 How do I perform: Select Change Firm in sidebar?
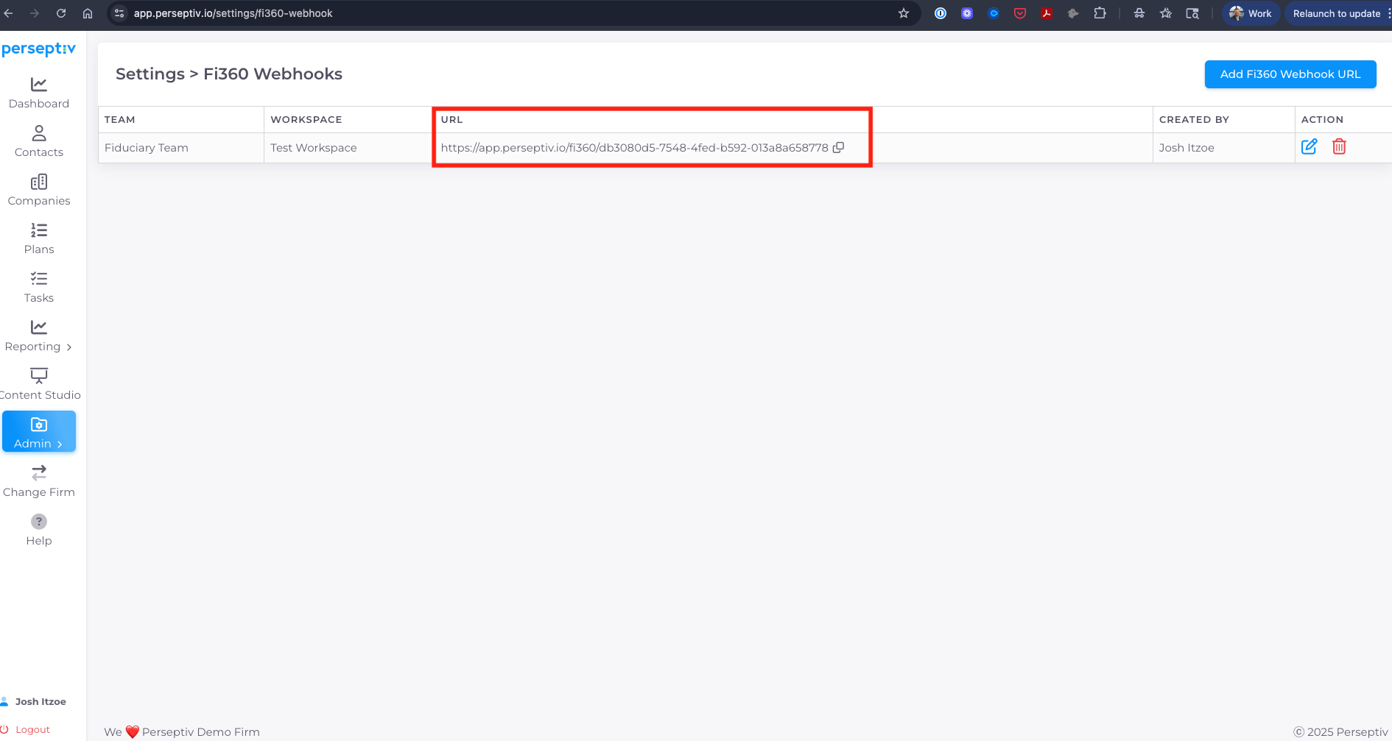point(39,482)
